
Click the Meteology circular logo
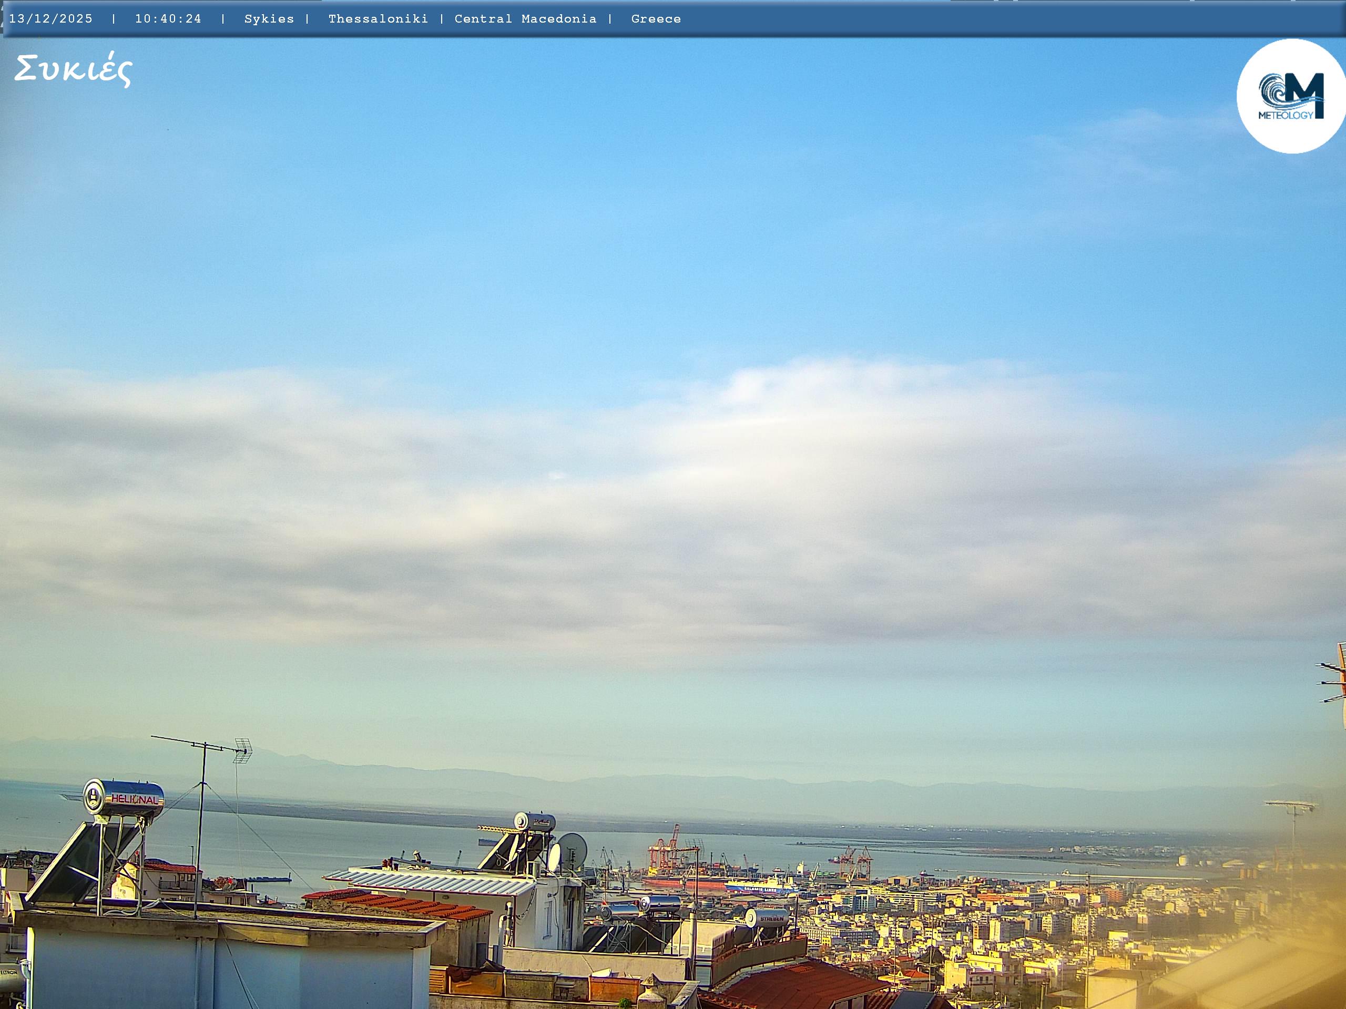[x=1291, y=96]
